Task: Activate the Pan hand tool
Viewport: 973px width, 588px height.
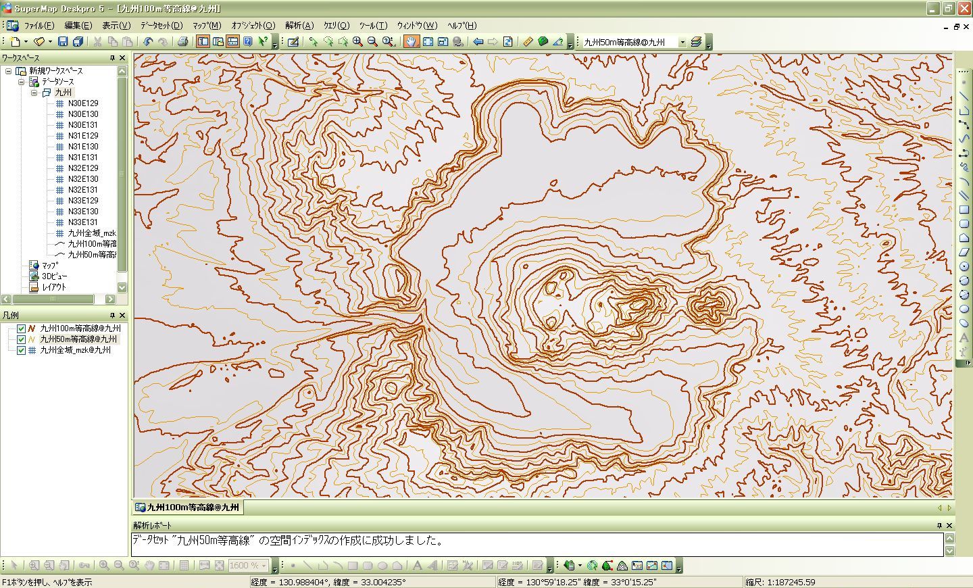Action: pos(411,42)
